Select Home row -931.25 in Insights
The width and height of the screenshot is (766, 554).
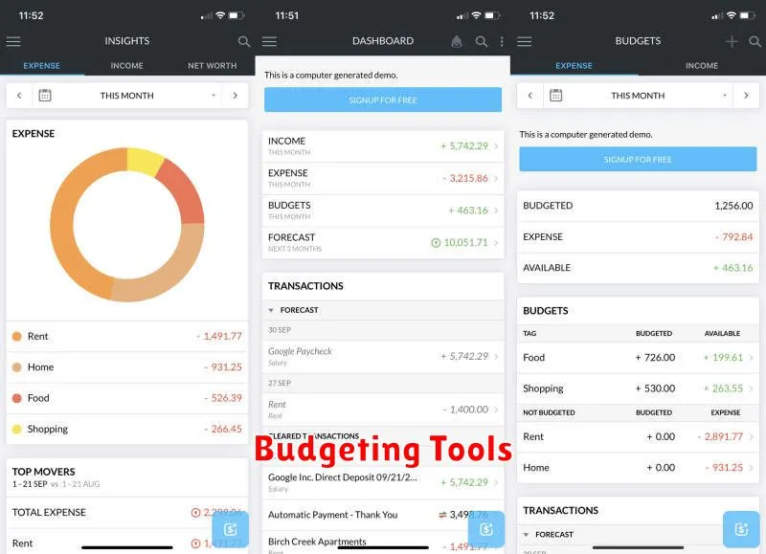(x=127, y=367)
